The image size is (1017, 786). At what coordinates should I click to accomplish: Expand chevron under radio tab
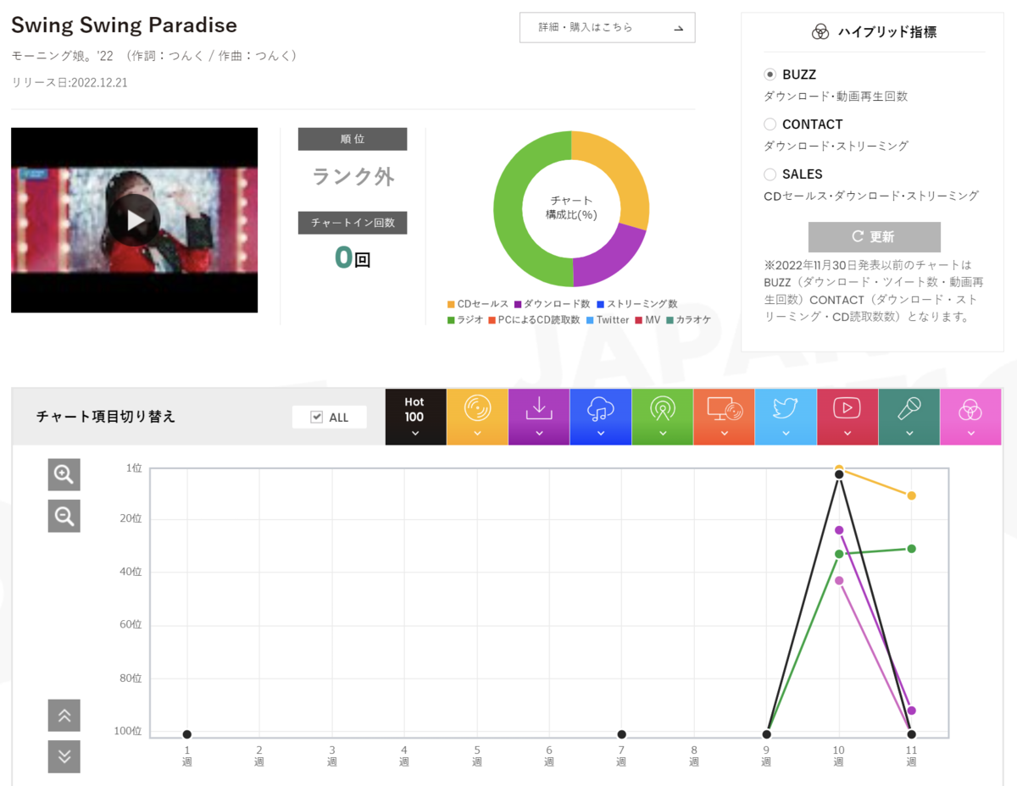(663, 434)
